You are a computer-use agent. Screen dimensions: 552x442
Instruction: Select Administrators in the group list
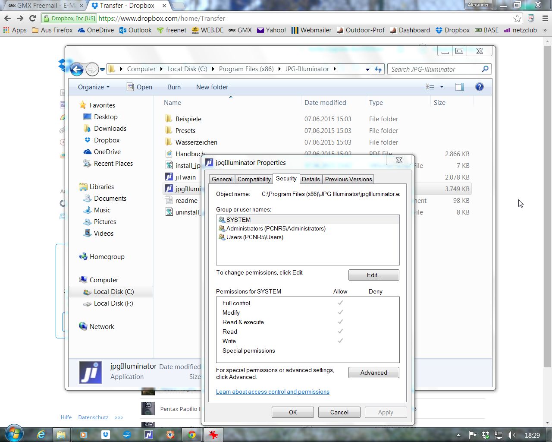pyautogui.click(x=276, y=228)
